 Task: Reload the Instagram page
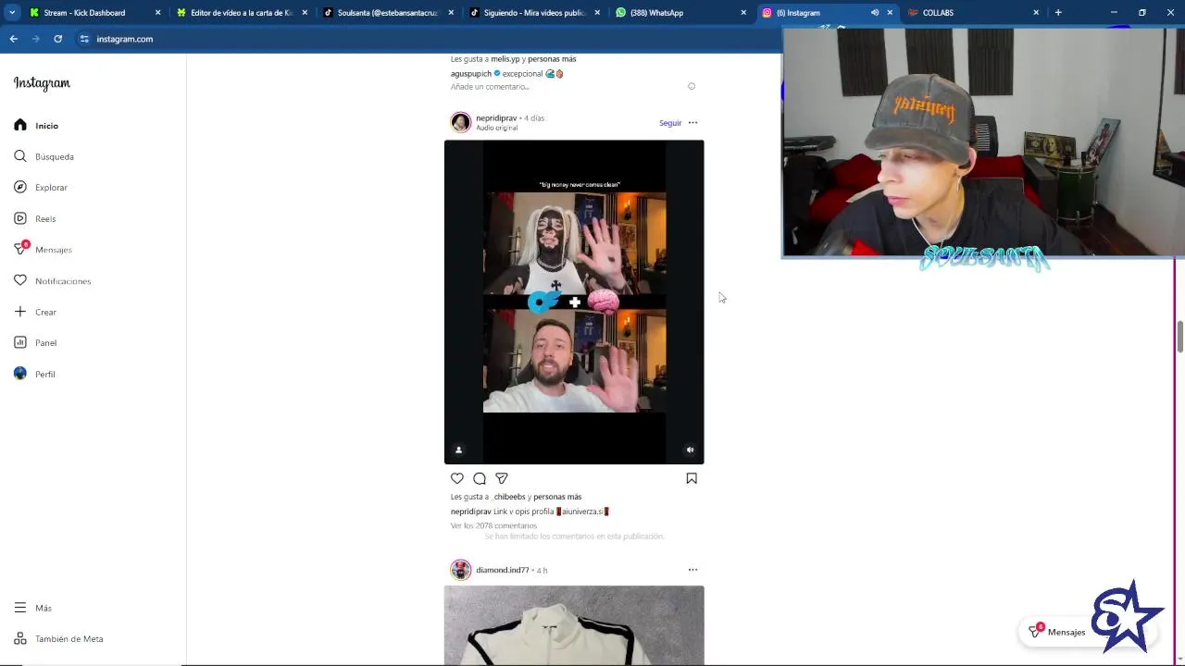pyautogui.click(x=58, y=39)
